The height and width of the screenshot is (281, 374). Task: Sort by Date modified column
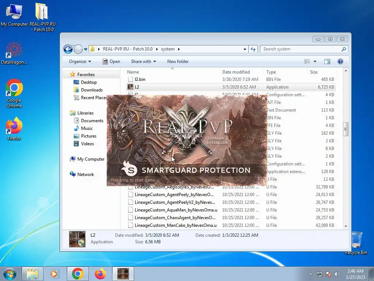[242, 72]
